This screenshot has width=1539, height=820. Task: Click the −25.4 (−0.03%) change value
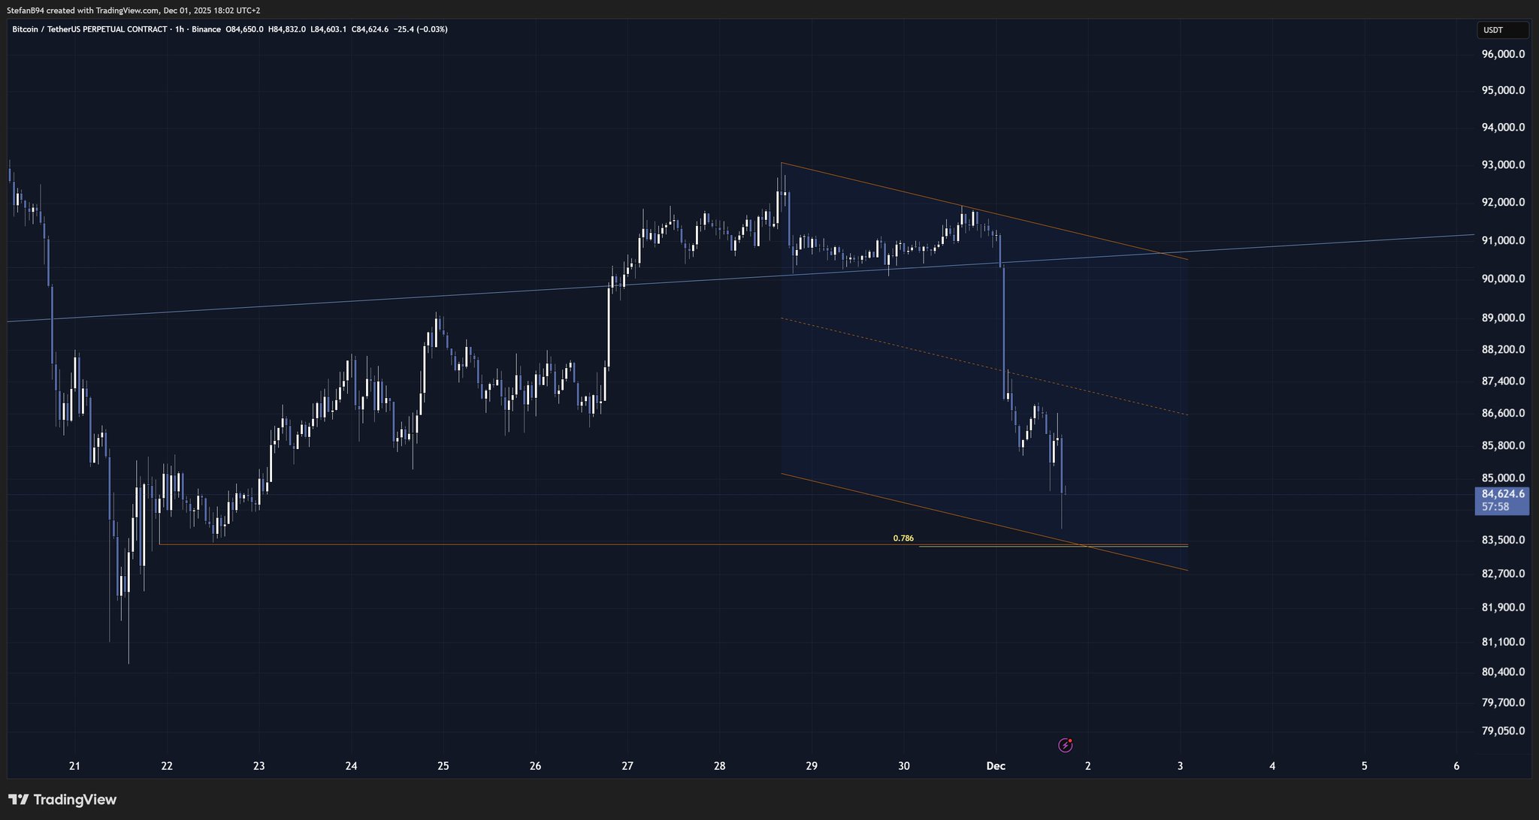420,29
